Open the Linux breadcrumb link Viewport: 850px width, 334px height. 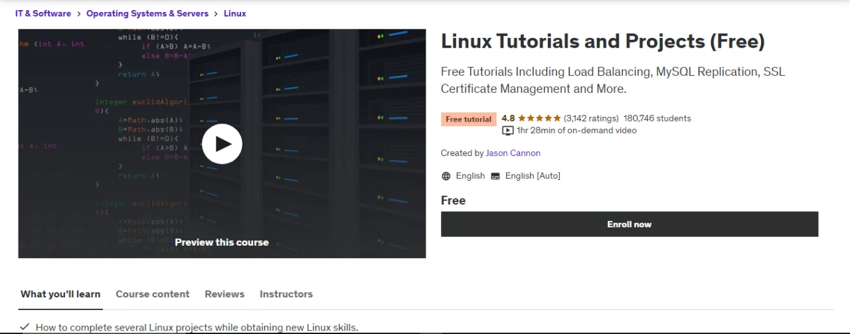coord(235,13)
